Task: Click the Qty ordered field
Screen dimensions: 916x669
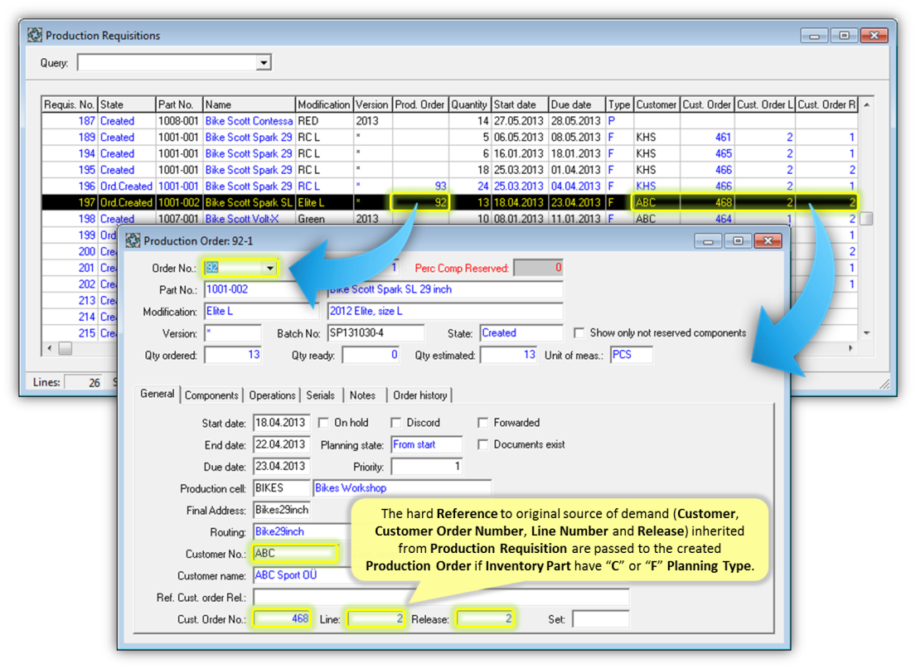Action: (x=232, y=355)
